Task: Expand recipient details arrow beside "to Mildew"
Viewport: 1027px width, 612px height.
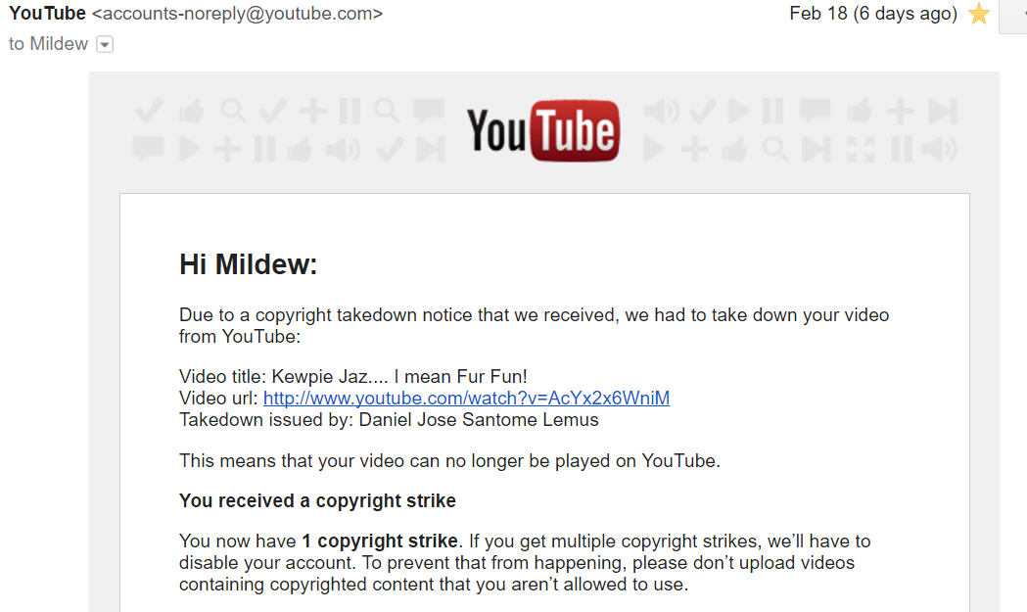Action: click(x=105, y=45)
